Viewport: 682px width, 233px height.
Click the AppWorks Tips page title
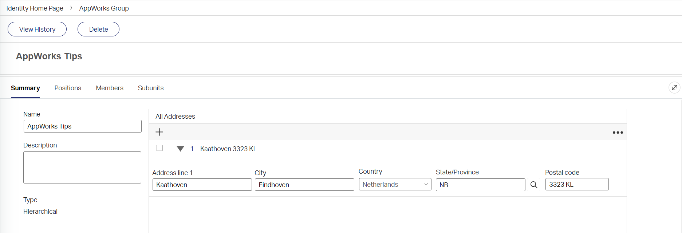(49, 56)
